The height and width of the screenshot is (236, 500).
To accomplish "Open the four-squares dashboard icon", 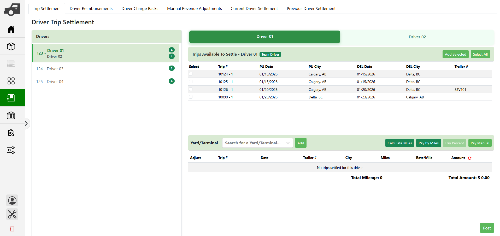I will [x=11, y=81].
